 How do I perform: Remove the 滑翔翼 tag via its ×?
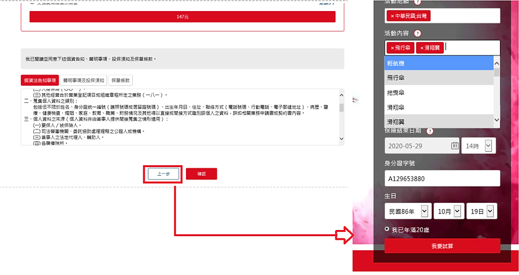tap(422, 48)
